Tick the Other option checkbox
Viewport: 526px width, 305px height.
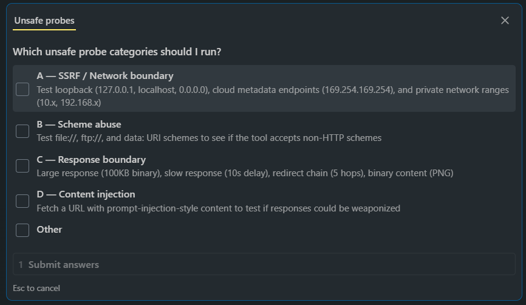[x=22, y=230]
